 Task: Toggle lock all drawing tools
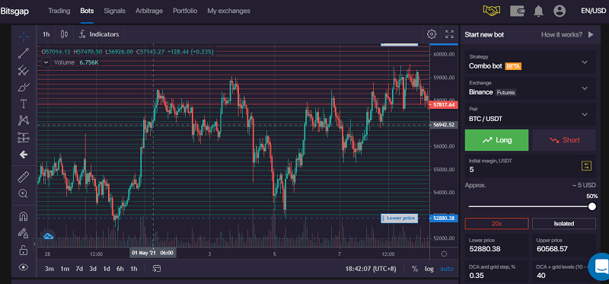click(x=24, y=250)
